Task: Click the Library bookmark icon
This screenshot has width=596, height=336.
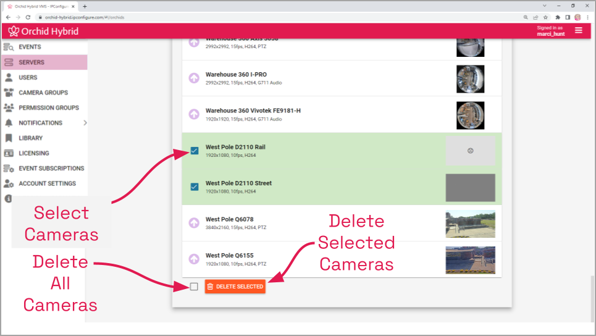Action: click(x=9, y=138)
